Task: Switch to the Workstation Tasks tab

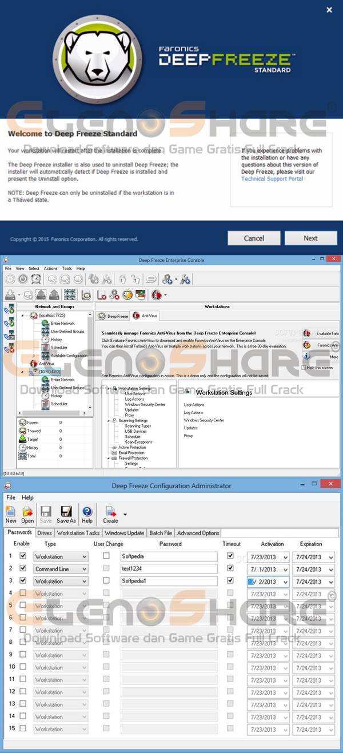Action: pos(78,533)
